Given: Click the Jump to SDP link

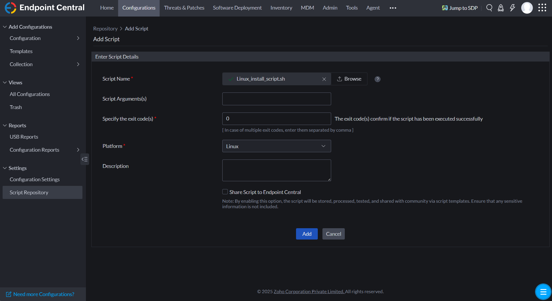Looking at the screenshot, I should coord(460,8).
